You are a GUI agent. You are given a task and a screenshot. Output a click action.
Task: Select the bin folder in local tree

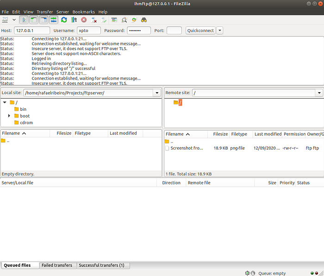(20, 109)
